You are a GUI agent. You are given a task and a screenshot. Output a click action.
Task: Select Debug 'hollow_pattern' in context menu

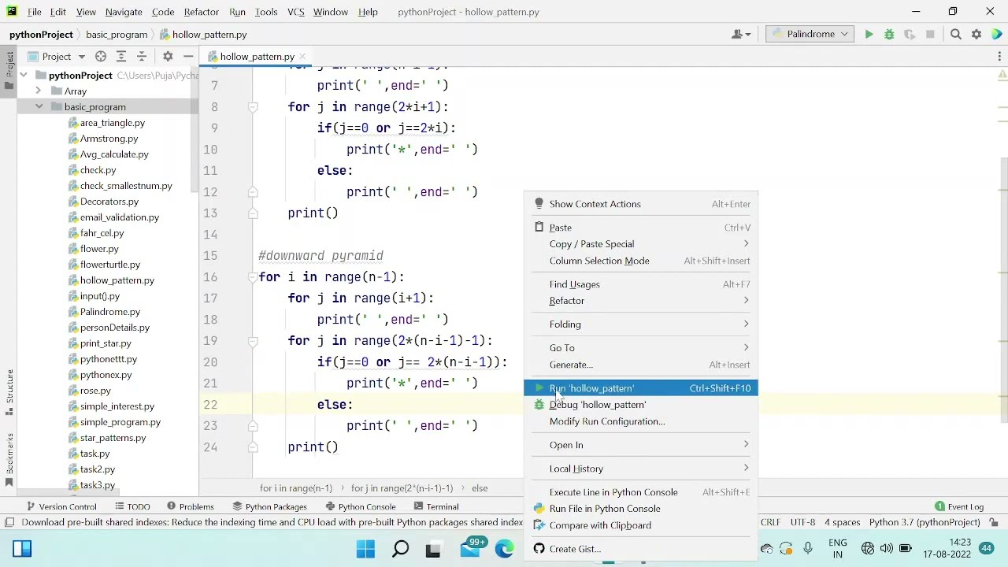(641, 405)
